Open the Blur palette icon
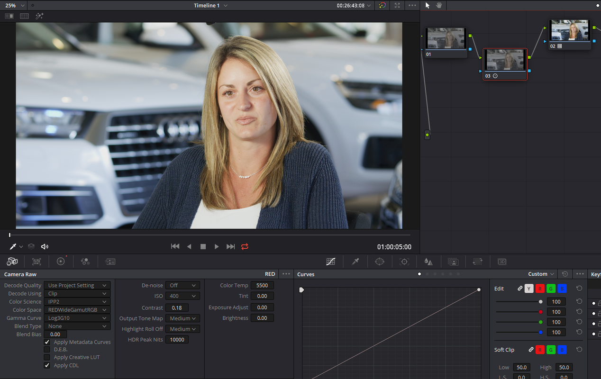601x379 pixels. (428, 262)
